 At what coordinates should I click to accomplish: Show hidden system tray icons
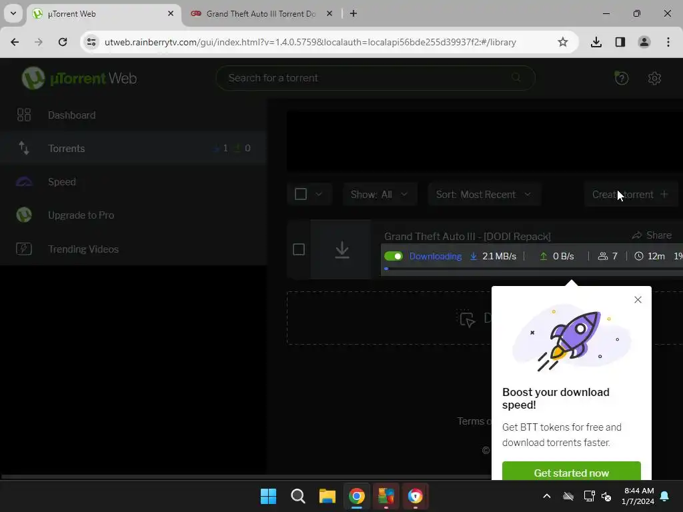pyautogui.click(x=547, y=496)
